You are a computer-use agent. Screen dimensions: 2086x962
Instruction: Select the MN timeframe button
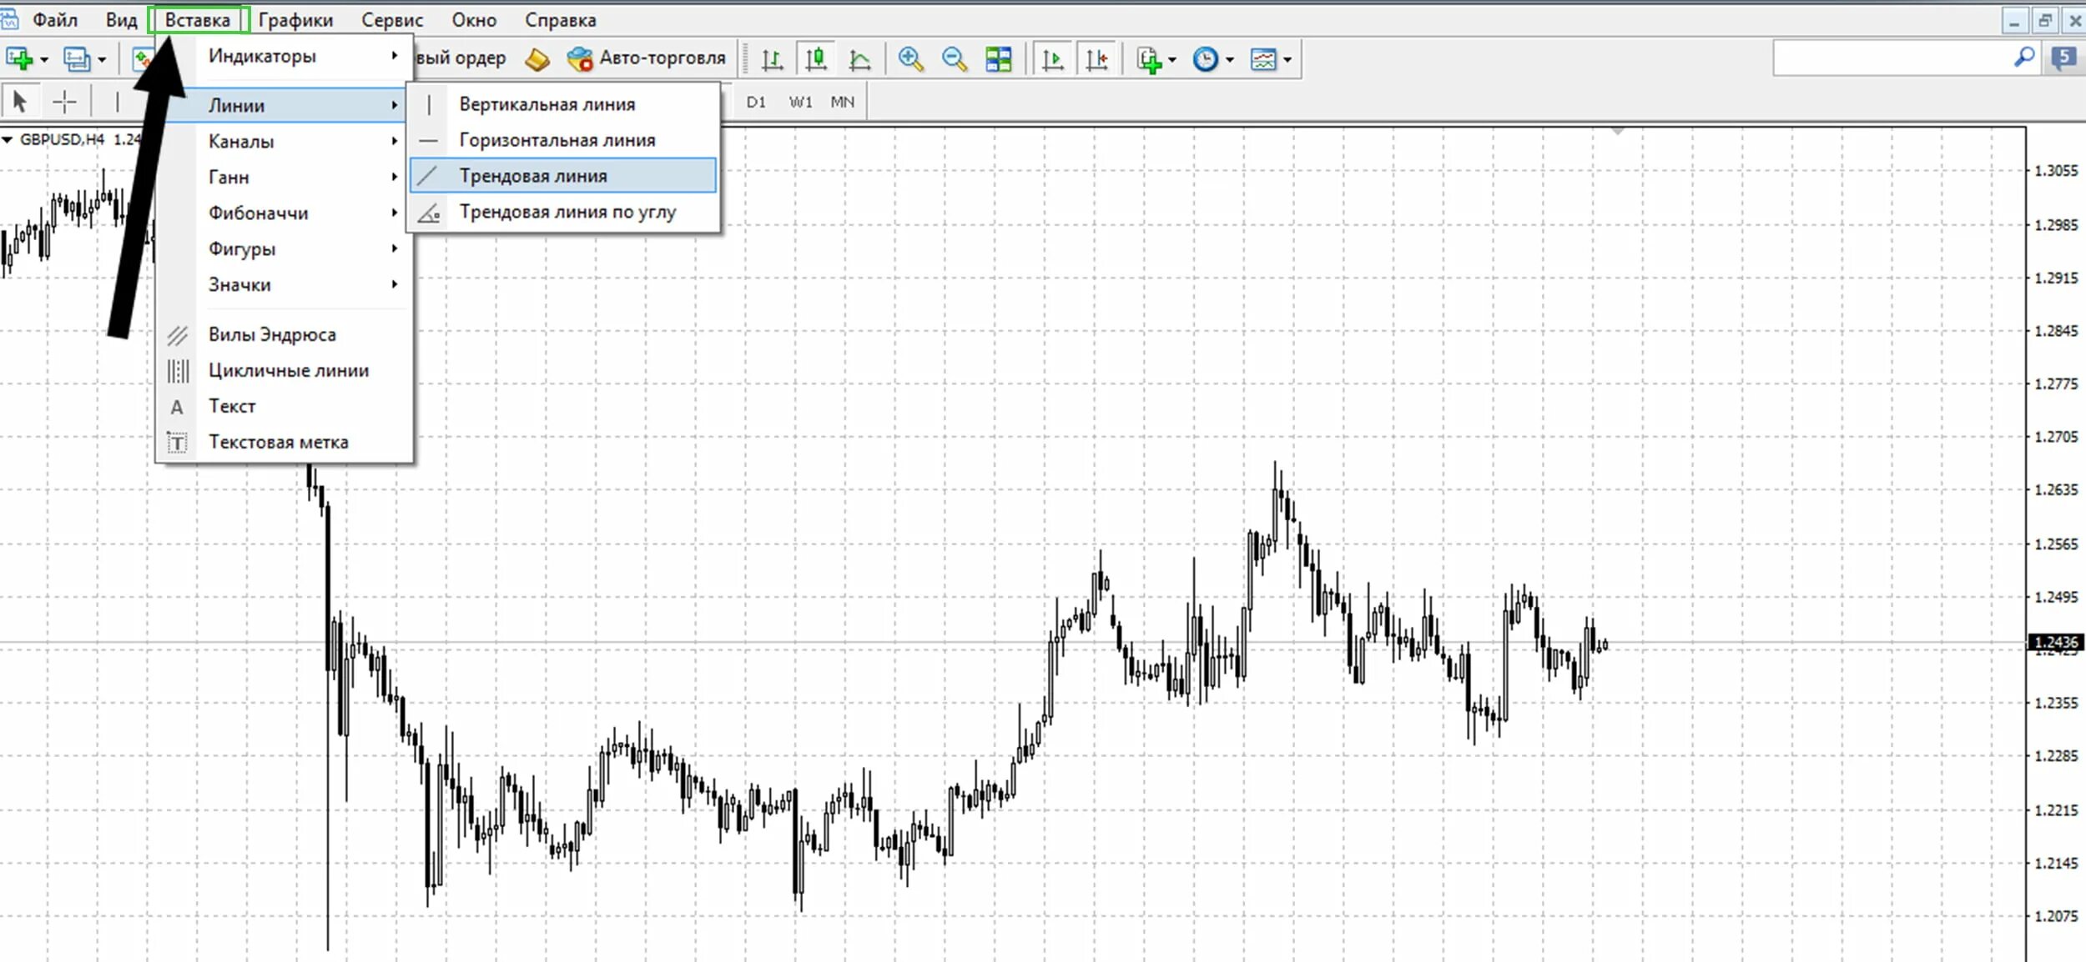tap(842, 102)
